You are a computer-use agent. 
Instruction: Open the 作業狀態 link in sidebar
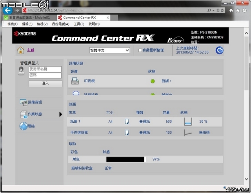tap(35, 114)
